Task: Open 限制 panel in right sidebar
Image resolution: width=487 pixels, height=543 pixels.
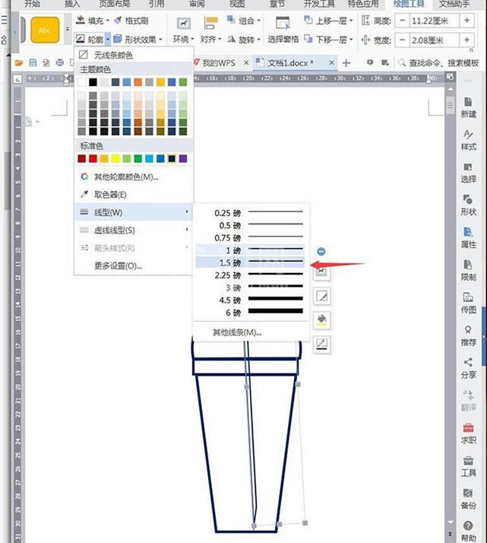Action: pos(468,271)
